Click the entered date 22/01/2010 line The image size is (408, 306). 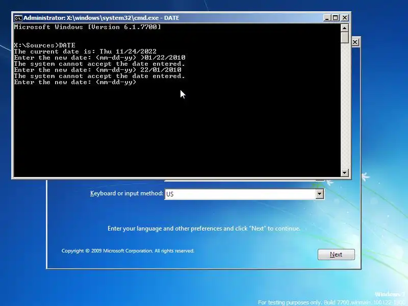tap(97, 70)
